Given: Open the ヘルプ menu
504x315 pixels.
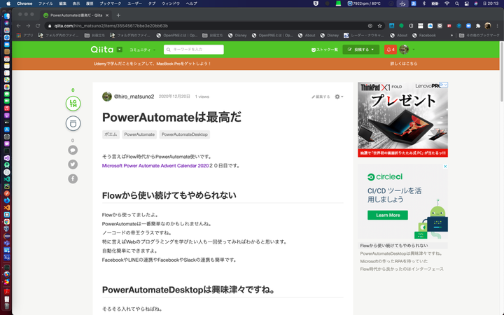Looking at the screenshot, I should point(192,3).
